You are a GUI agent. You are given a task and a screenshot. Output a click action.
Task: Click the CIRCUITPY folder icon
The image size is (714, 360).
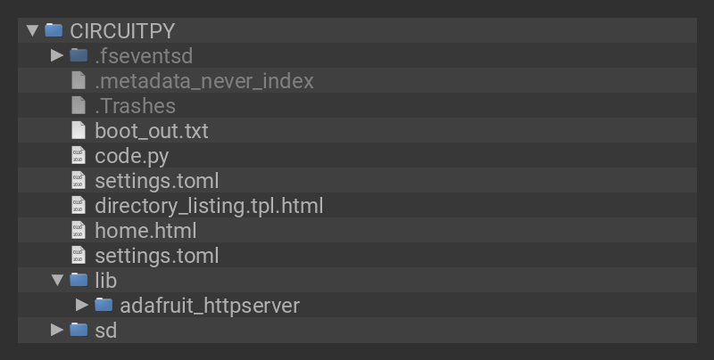pos(54,30)
